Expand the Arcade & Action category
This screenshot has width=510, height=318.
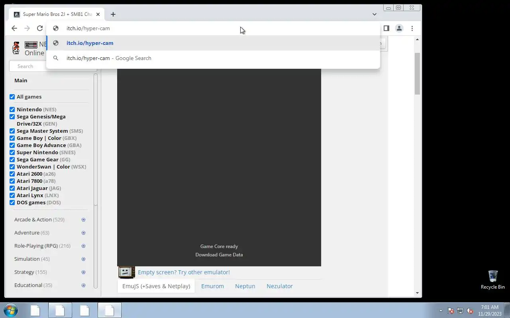(x=83, y=219)
